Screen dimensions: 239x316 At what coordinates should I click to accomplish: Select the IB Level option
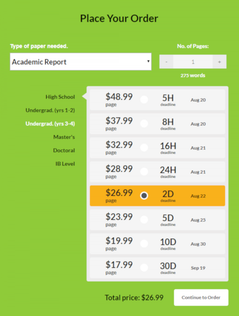click(x=65, y=164)
